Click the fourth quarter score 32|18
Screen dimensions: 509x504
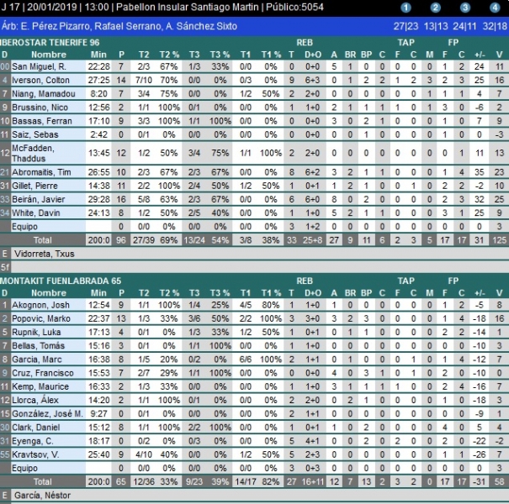pyautogui.click(x=495, y=26)
